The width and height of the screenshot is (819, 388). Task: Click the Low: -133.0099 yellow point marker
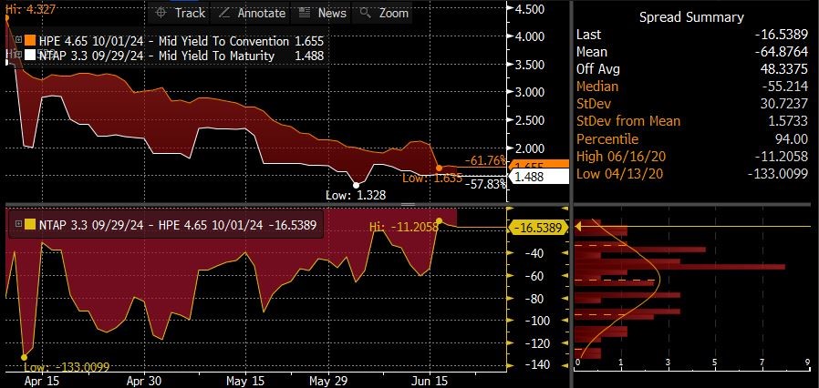(x=24, y=357)
